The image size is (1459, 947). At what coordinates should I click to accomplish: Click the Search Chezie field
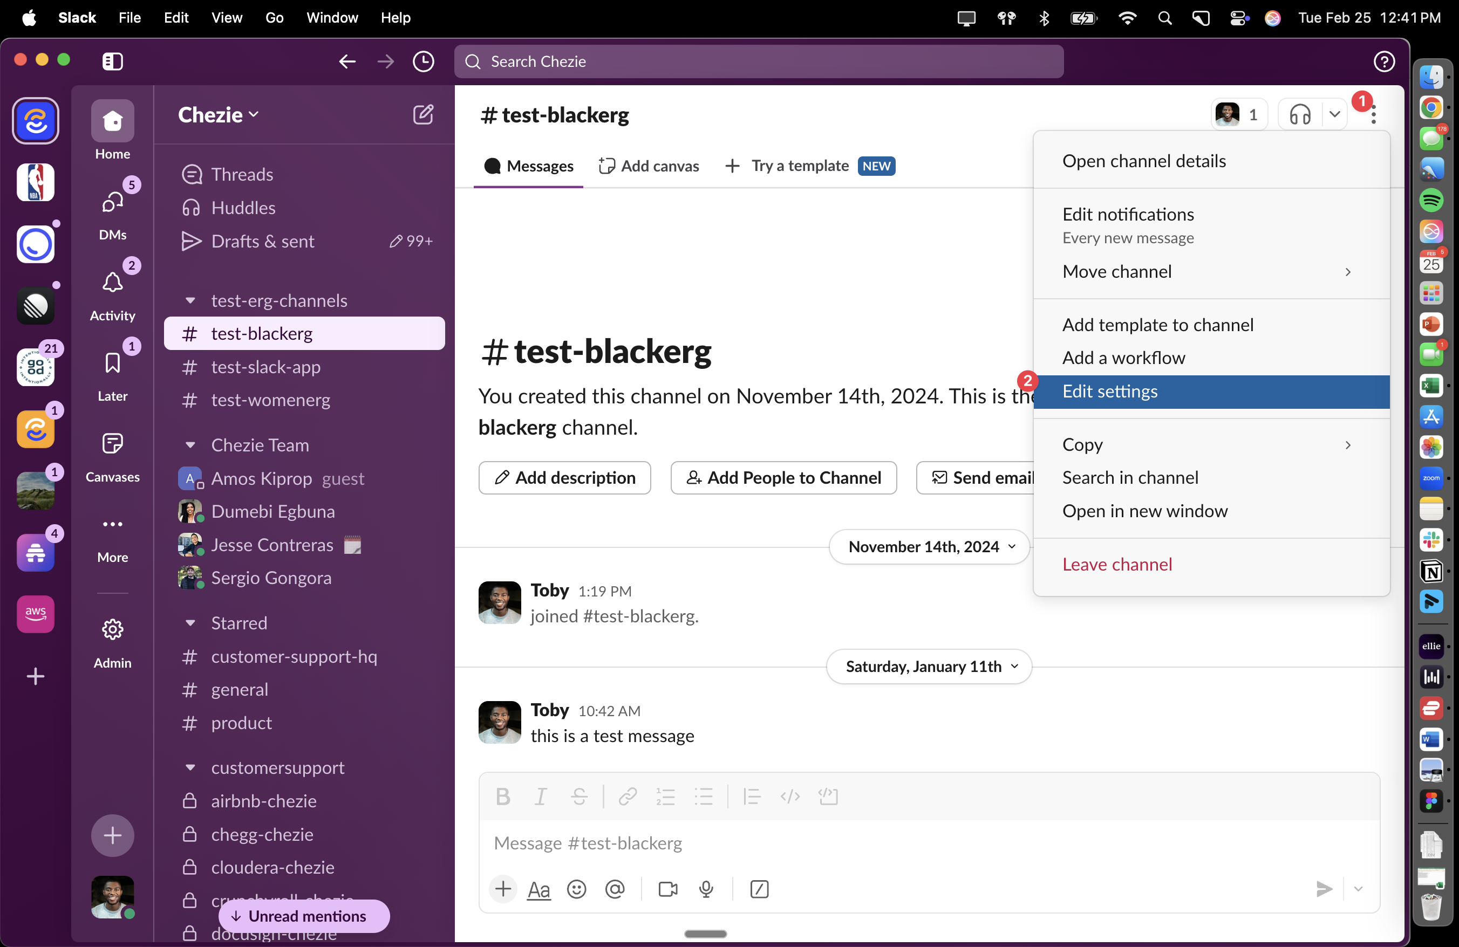pos(759,61)
